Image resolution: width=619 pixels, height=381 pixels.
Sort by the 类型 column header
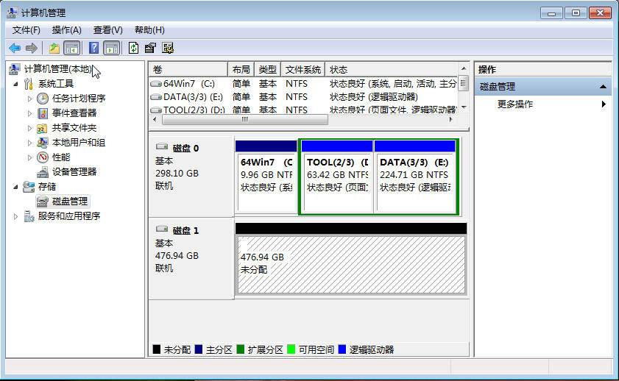[268, 70]
